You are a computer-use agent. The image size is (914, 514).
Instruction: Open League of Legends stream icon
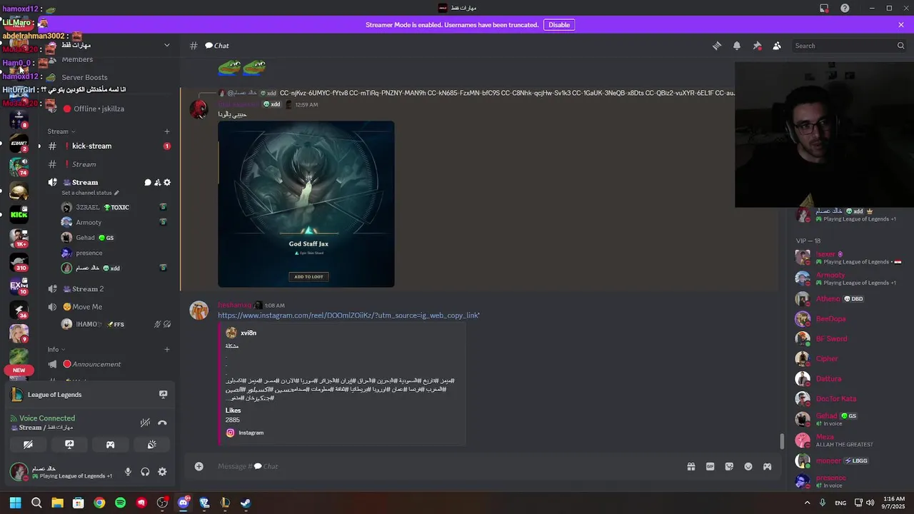tap(163, 394)
